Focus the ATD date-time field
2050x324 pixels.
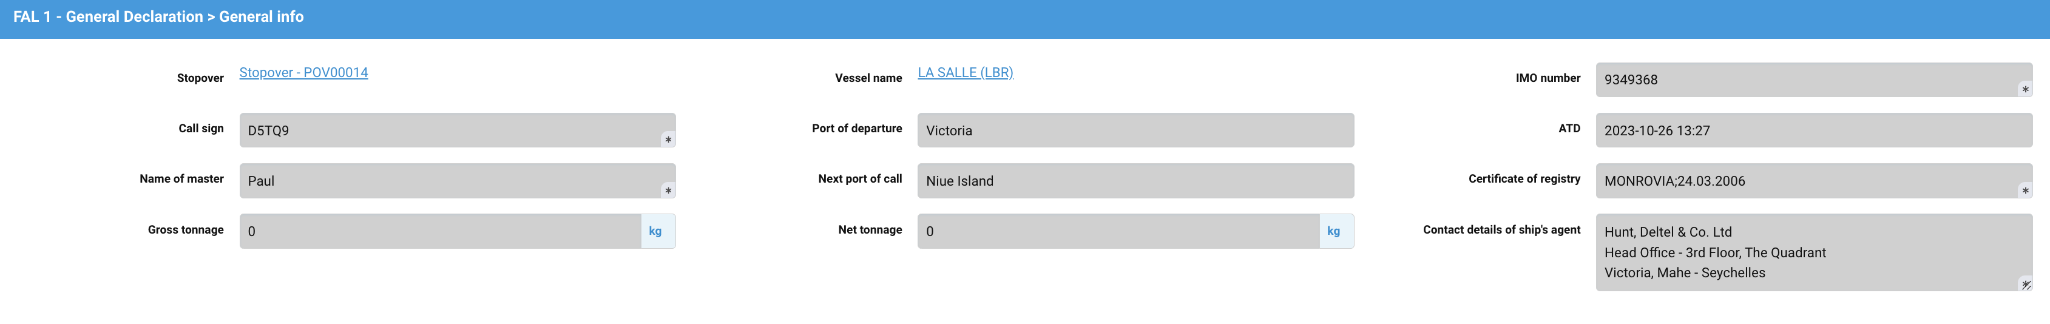(x=1813, y=130)
